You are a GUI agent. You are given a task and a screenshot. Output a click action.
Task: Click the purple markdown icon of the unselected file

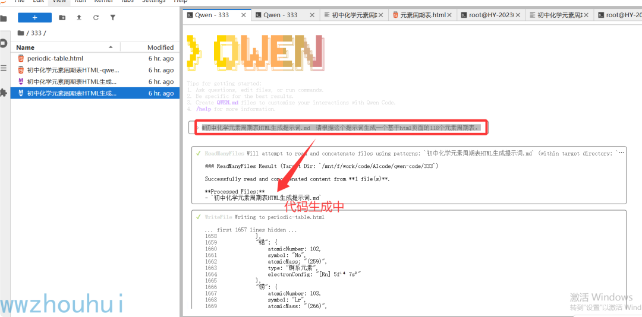[21, 81]
